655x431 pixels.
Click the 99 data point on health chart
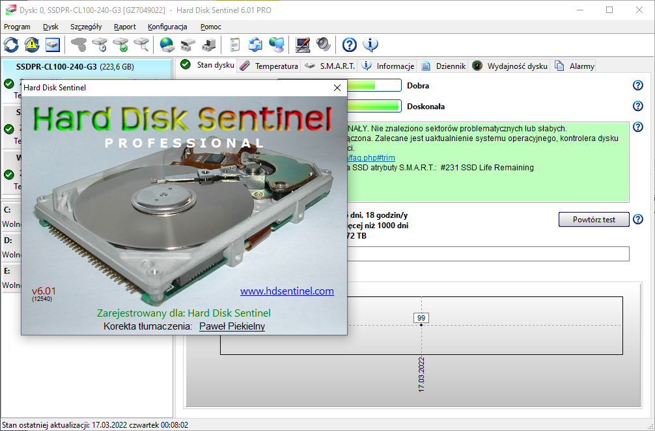point(421,318)
